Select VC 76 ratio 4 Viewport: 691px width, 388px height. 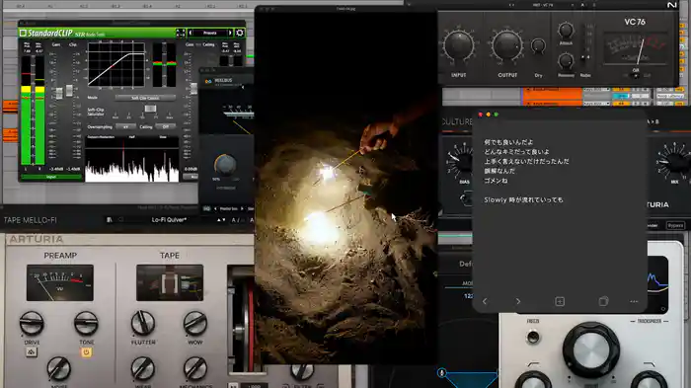click(587, 57)
